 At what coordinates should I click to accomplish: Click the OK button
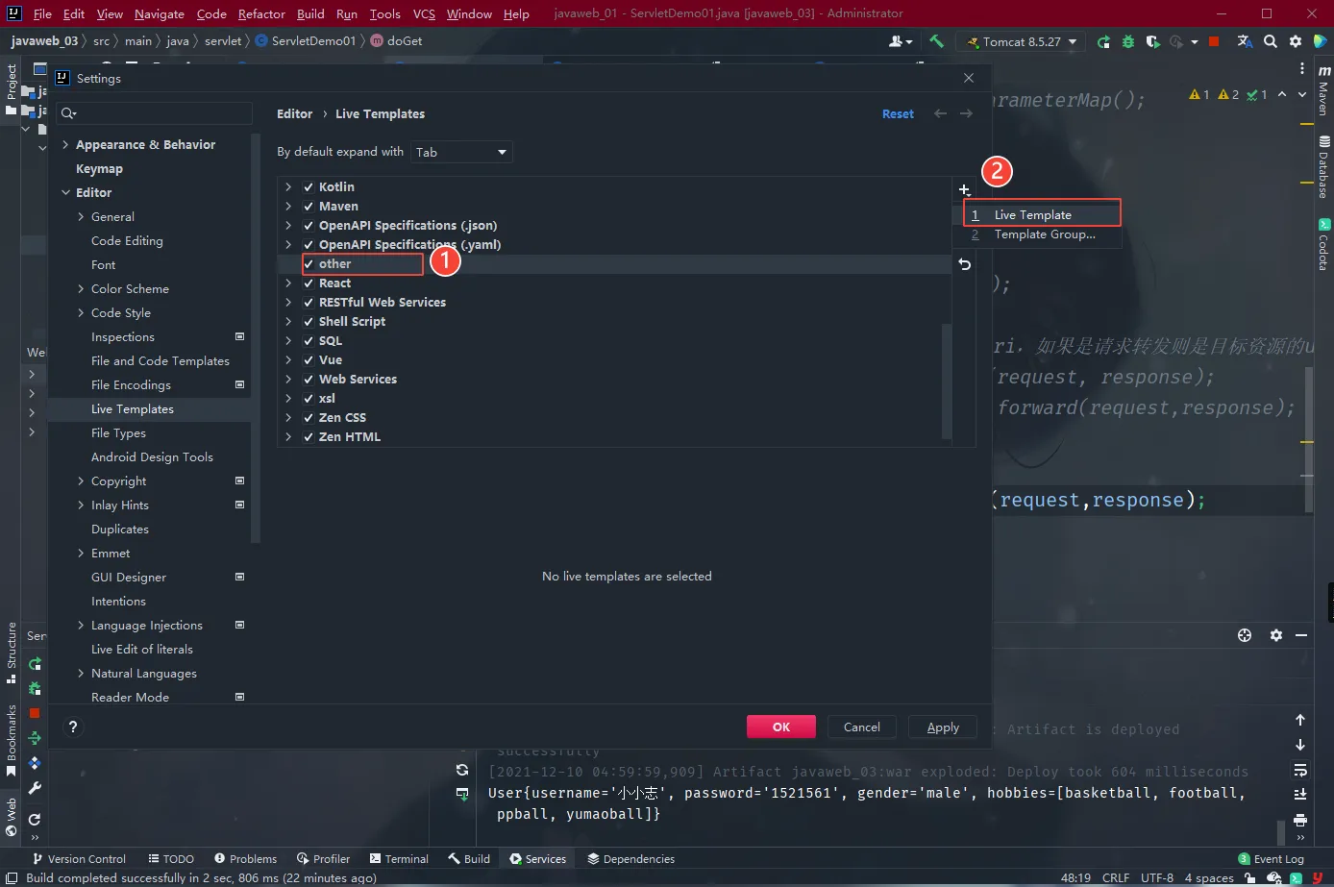point(781,727)
